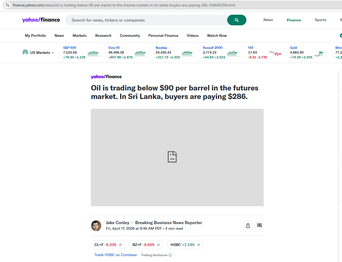Open the My Portfolio menu
The image size is (342, 262).
coord(35,35)
